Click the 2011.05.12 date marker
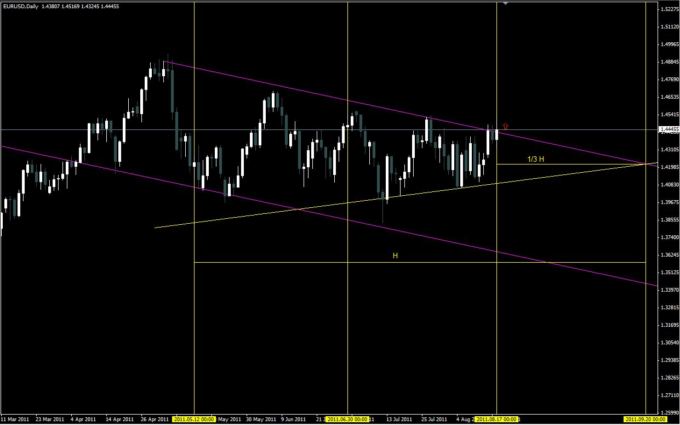This screenshot has height=425, width=680. pyautogui.click(x=194, y=420)
